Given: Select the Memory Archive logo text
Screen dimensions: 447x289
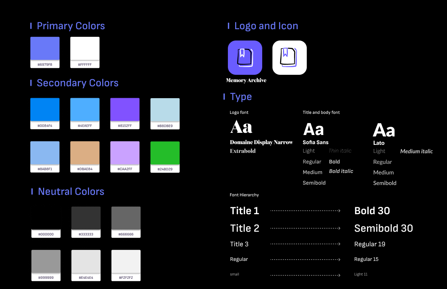Looking at the screenshot, I should point(246,80).
